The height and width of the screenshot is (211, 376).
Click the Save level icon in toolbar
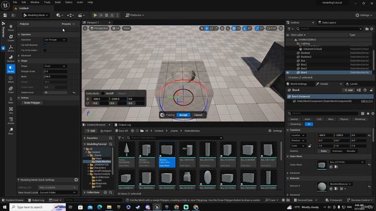(x=5, y=15)
